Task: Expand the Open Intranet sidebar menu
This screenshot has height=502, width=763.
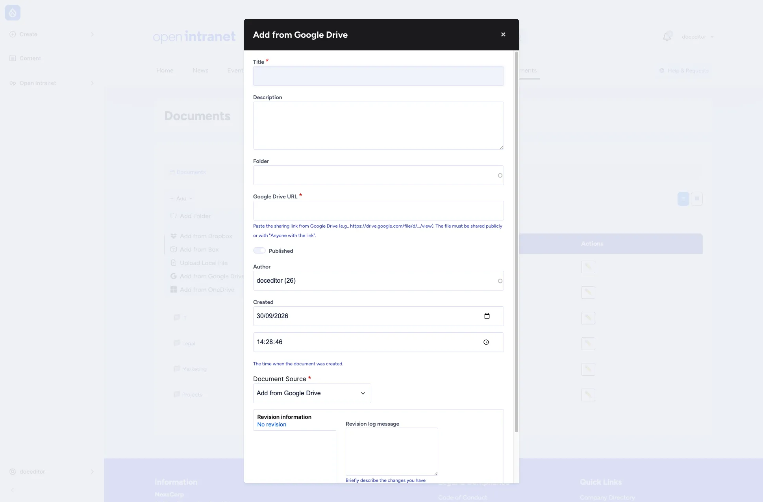Action: pyautogui.click(x=52, y=83)
